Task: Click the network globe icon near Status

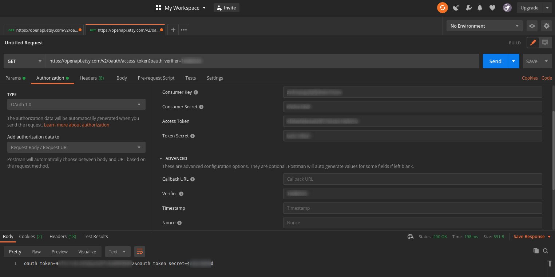Action: coord(411,237)
